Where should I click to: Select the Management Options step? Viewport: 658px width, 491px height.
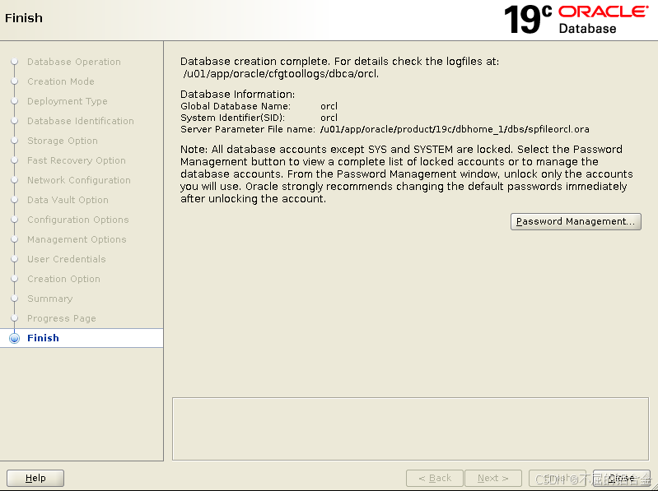pyautogui.click(x=77, y=239)
